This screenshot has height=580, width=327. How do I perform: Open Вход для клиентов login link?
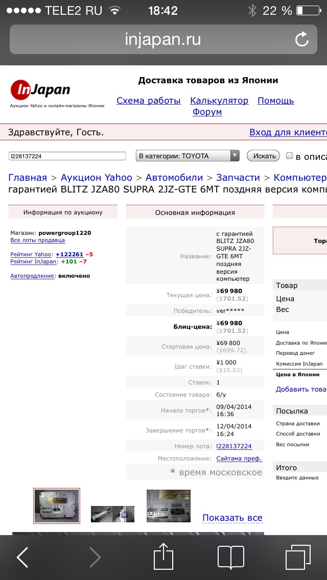288,132
